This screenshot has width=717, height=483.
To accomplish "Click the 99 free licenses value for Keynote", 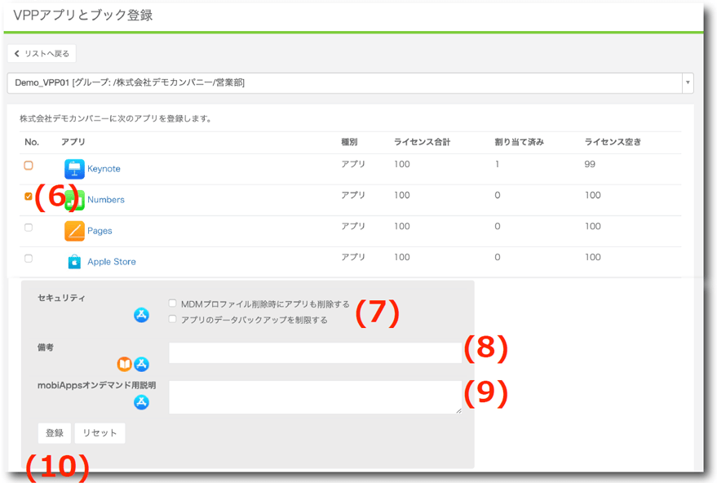I will 590,164.
